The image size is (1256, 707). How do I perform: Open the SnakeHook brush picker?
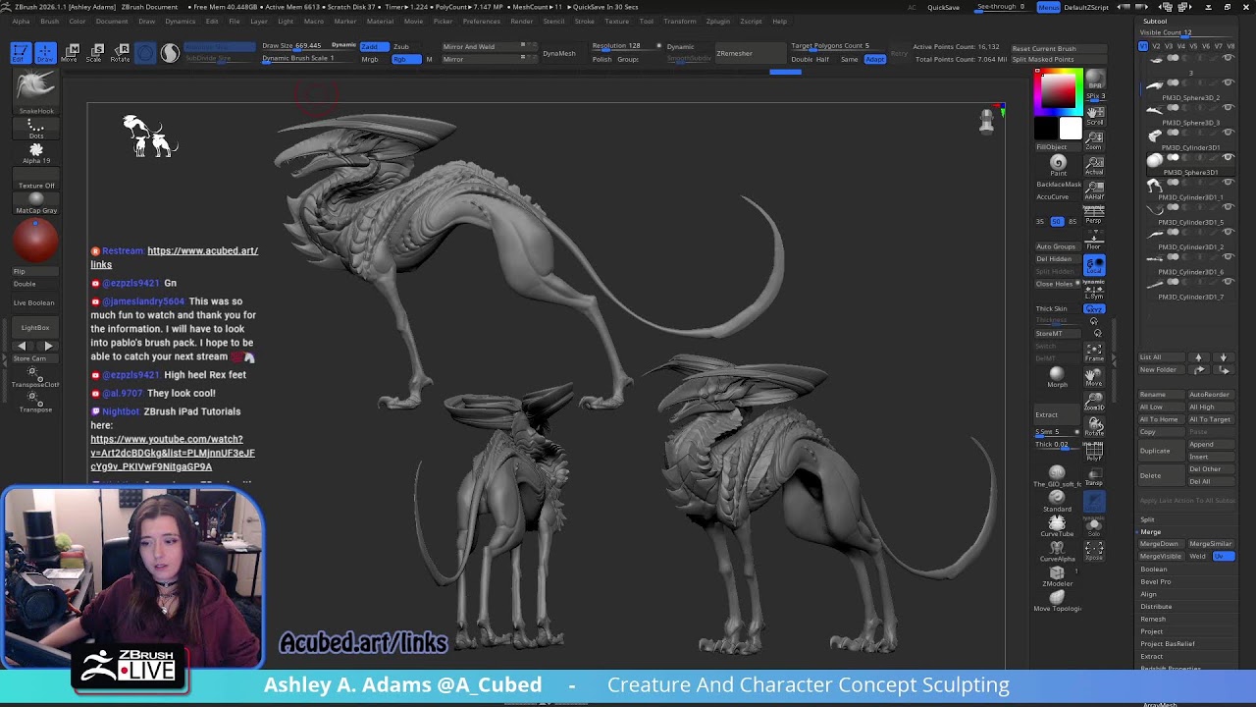[36, 90]
